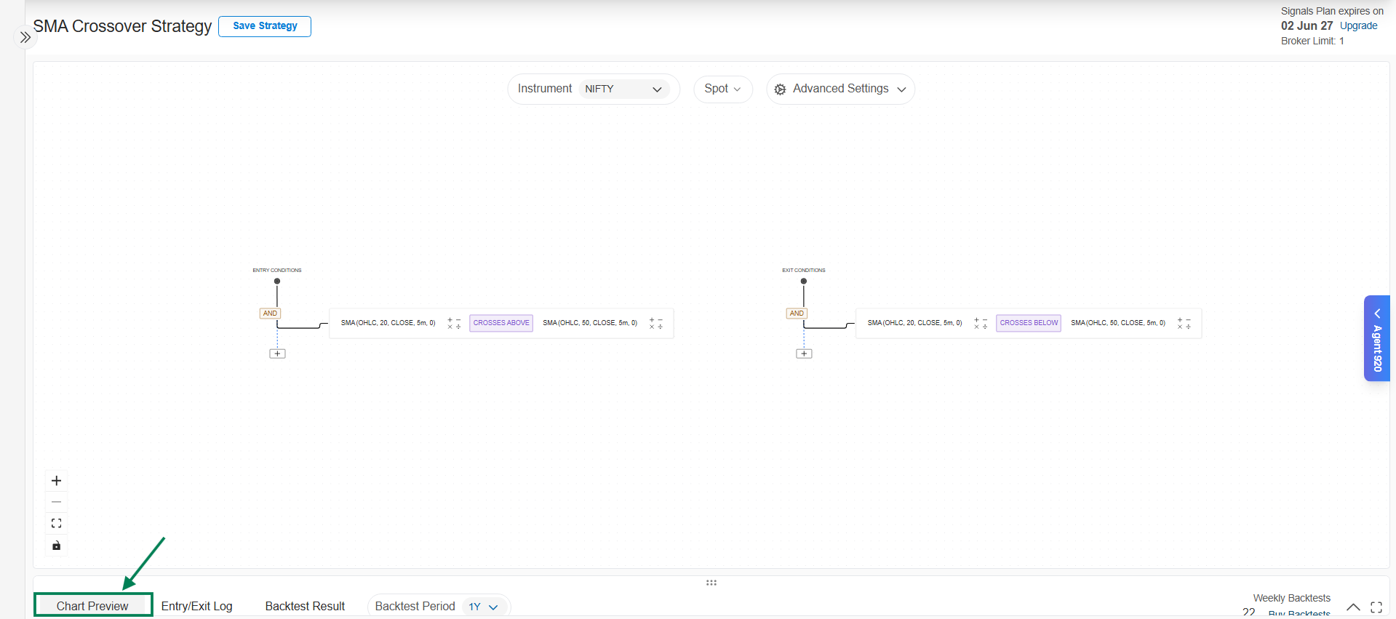Screen dimensions: 1396x619
Task: Toggle the exit conditions AND operator
Action: (x=797, y=314)
